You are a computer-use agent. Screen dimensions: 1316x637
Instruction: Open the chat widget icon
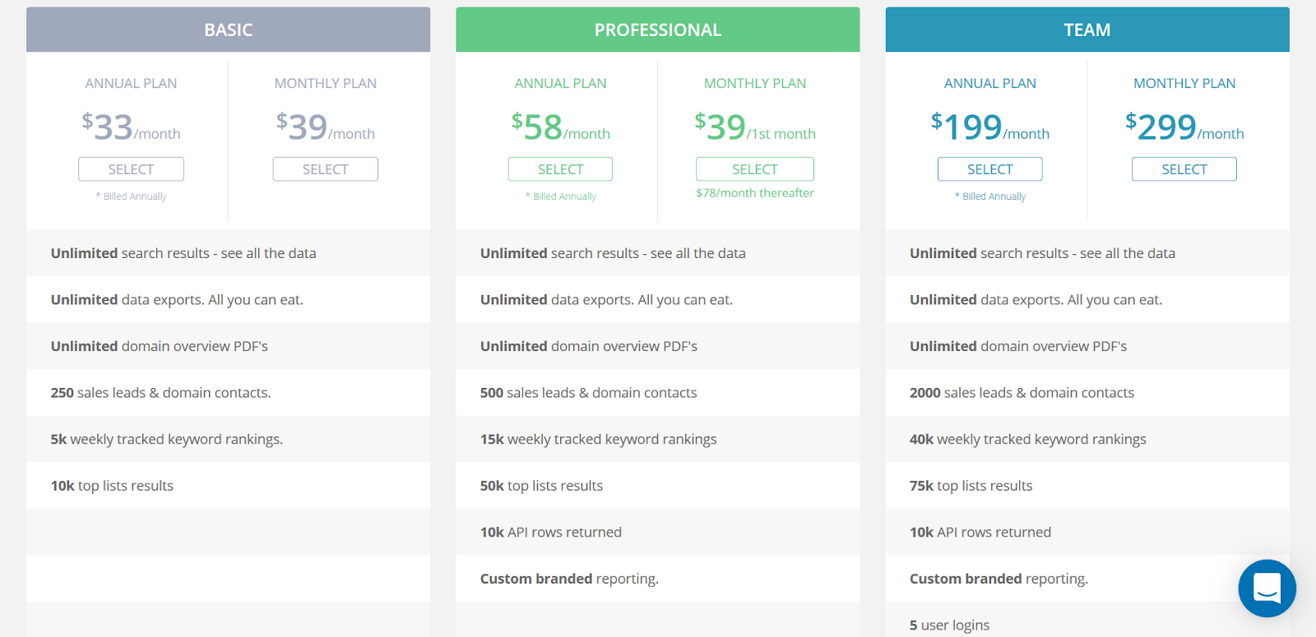[x=1267, y=589]
